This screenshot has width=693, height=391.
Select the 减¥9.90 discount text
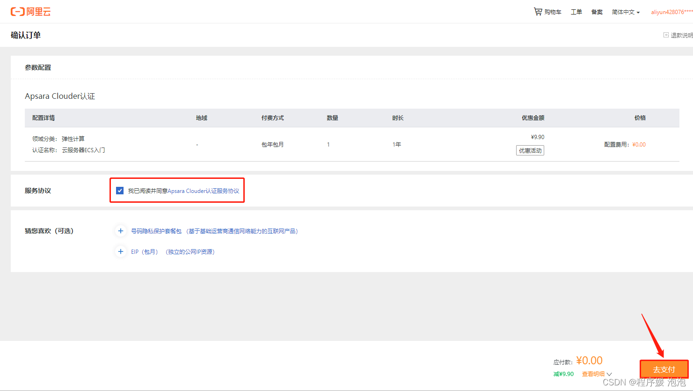click(x=563, y=374)
